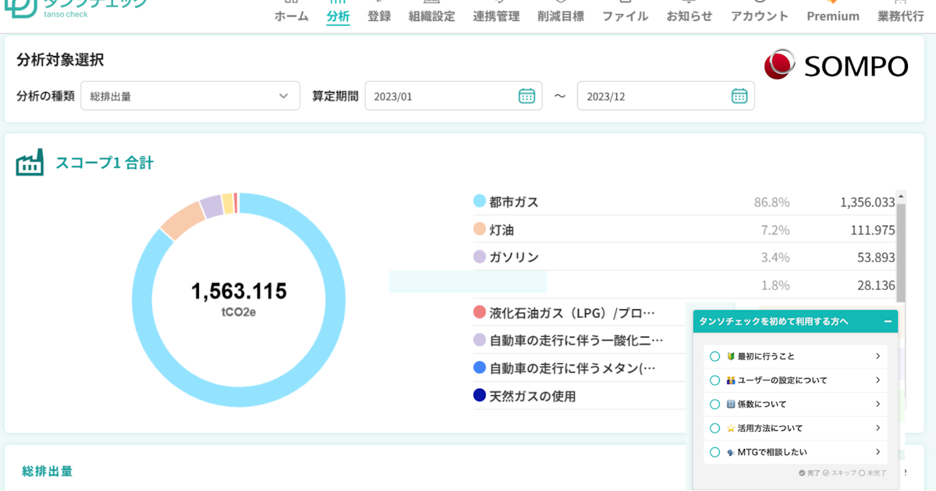Click the 111.975 emission value
Screen dimensions: 936x491
point(873,230)
